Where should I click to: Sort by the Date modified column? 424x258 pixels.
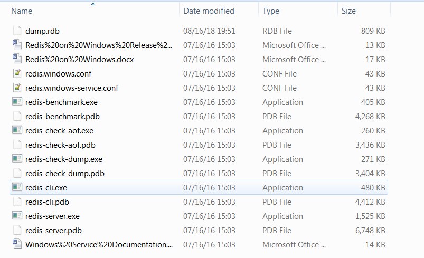209,11
